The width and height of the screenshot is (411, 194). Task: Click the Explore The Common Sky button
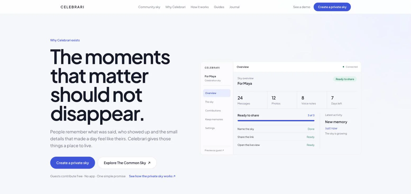click(127, 163)
